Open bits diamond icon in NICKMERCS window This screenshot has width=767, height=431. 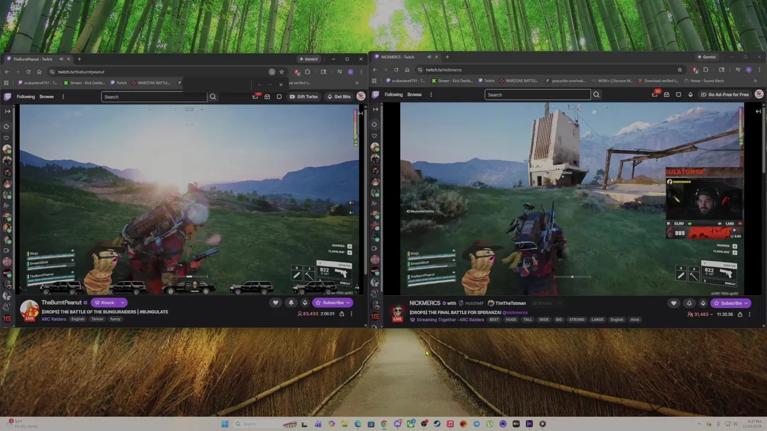(690, 95)
